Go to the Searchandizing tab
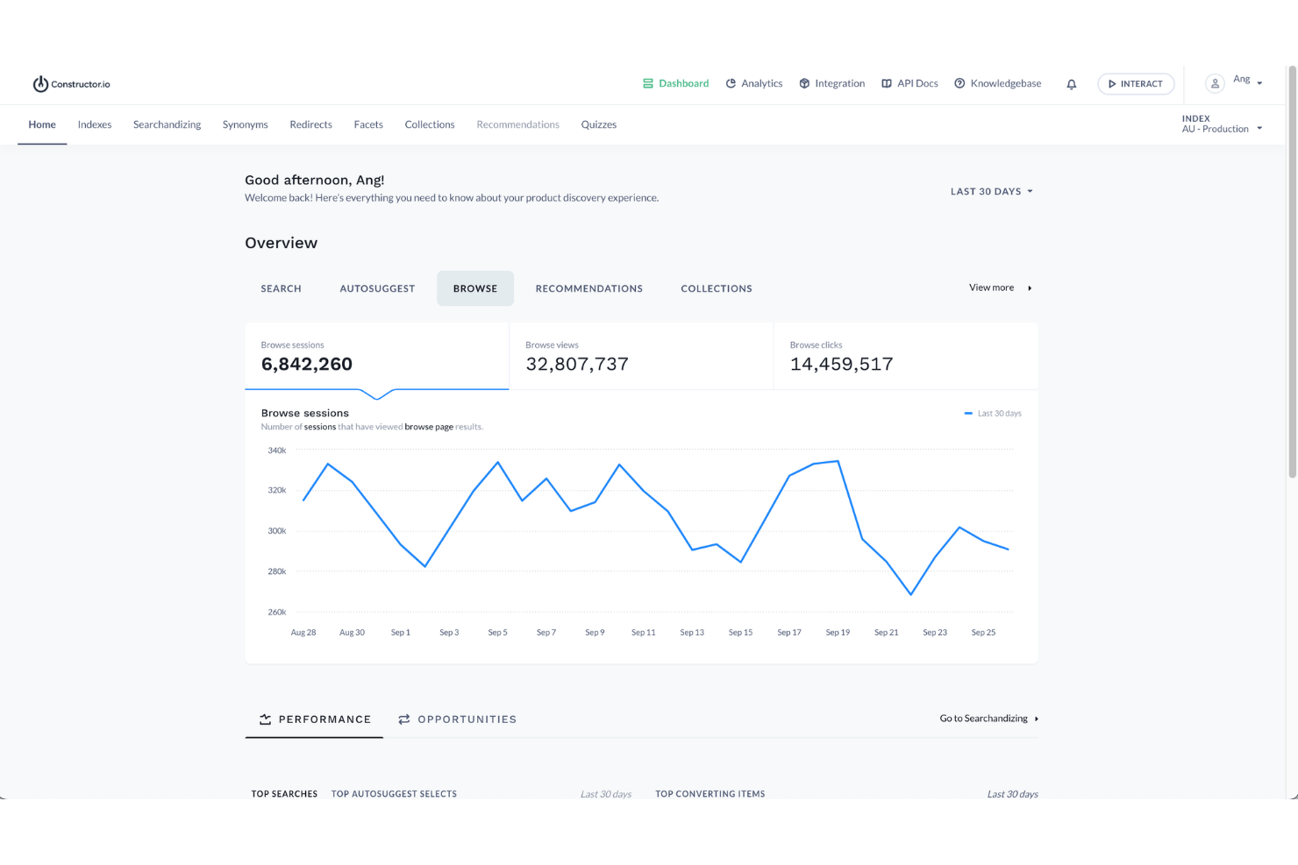The height and width of the screenshot is (865, 1298). 167,124
